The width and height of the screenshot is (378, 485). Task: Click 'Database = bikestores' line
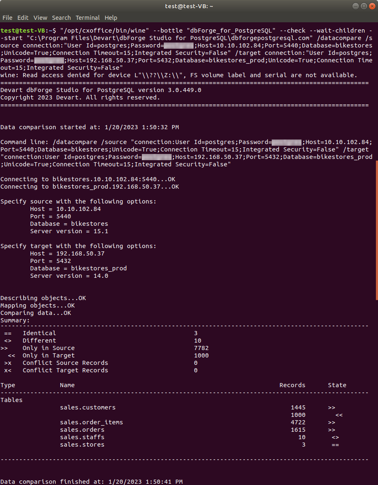pyautogui.click(x=69, y=224)
